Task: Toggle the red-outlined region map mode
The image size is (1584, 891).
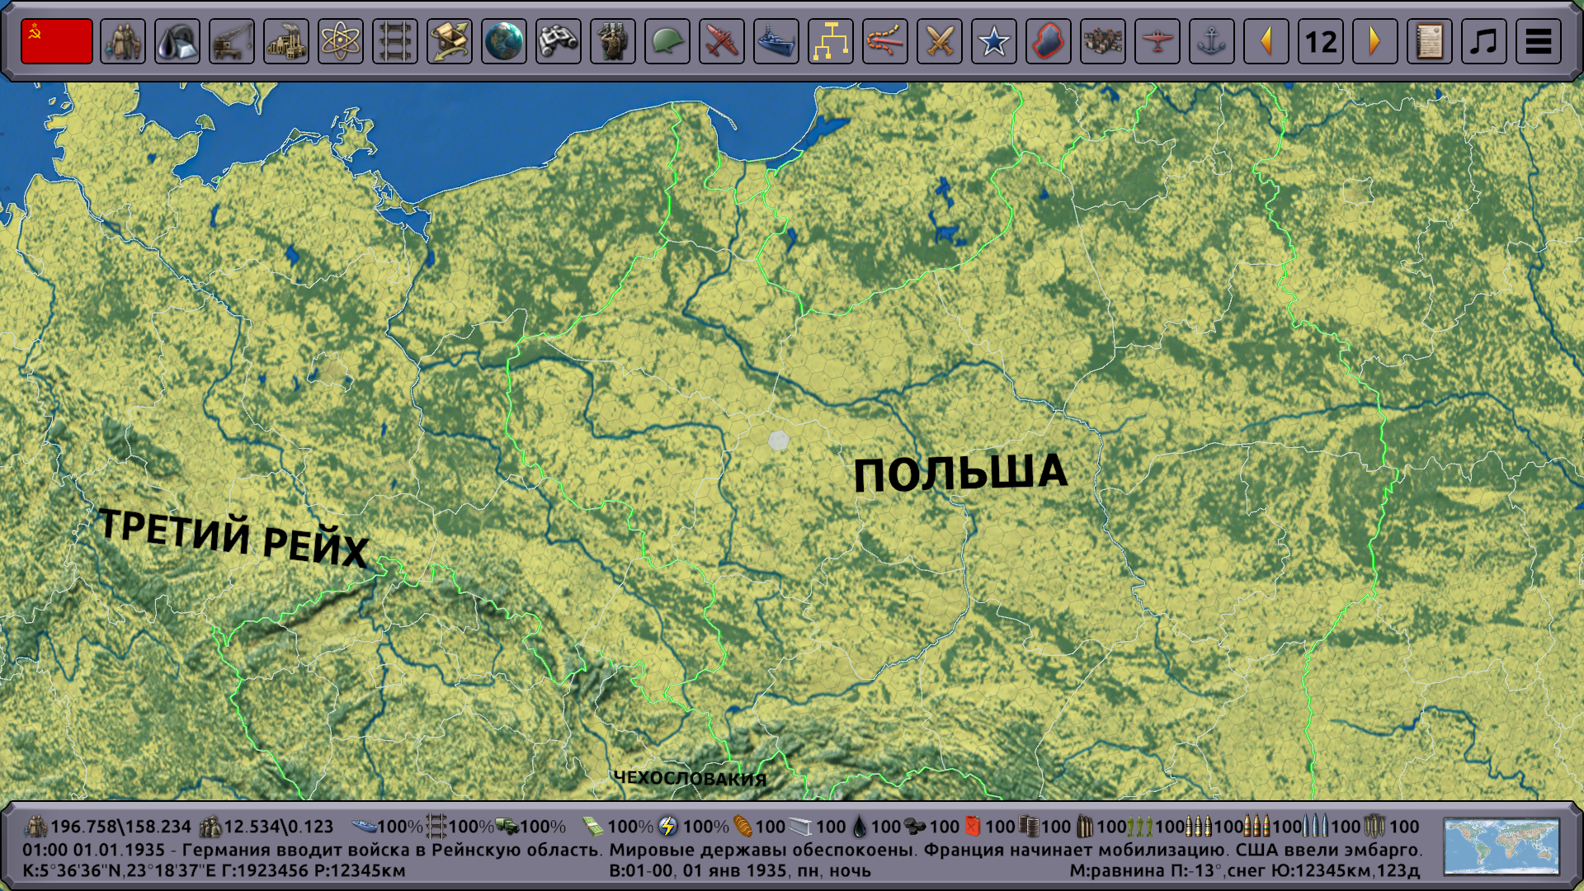Action: tap(1049, 41)
